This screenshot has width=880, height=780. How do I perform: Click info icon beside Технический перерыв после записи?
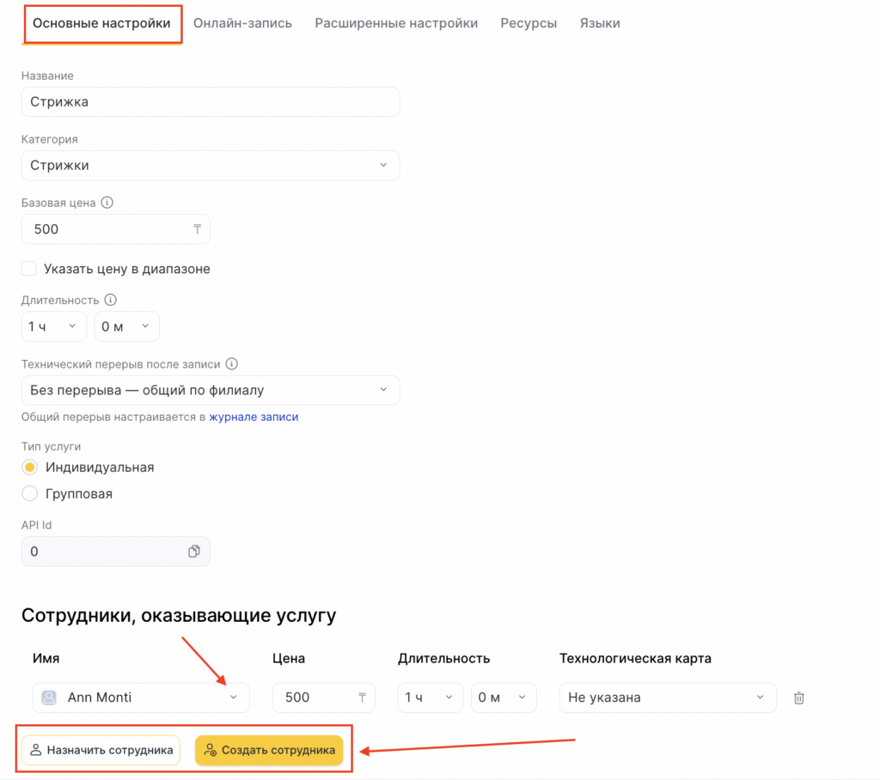click(x=231, y=364)
